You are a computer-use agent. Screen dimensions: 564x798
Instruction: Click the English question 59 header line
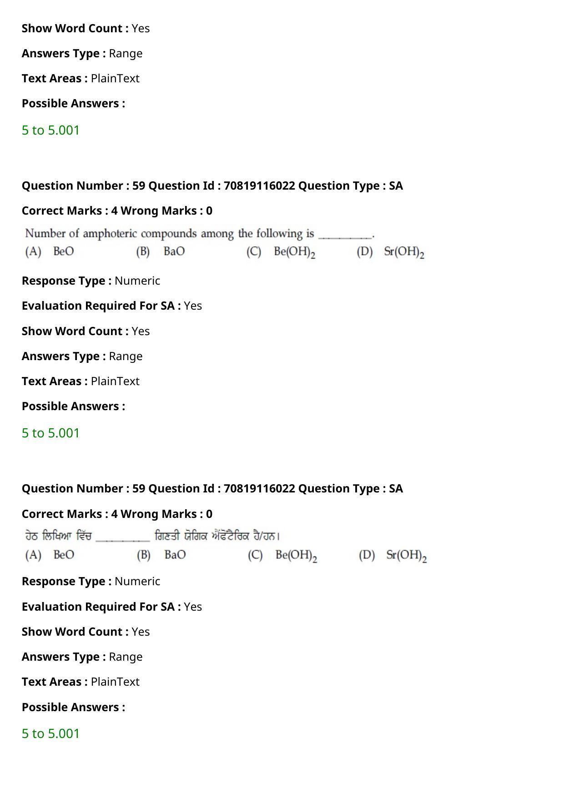(212, 186)
